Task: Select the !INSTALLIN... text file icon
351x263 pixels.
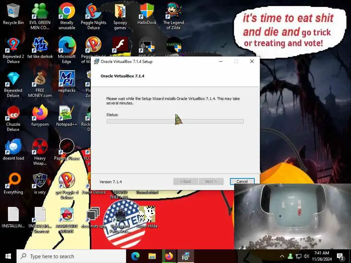Action: tap(13, 217)
